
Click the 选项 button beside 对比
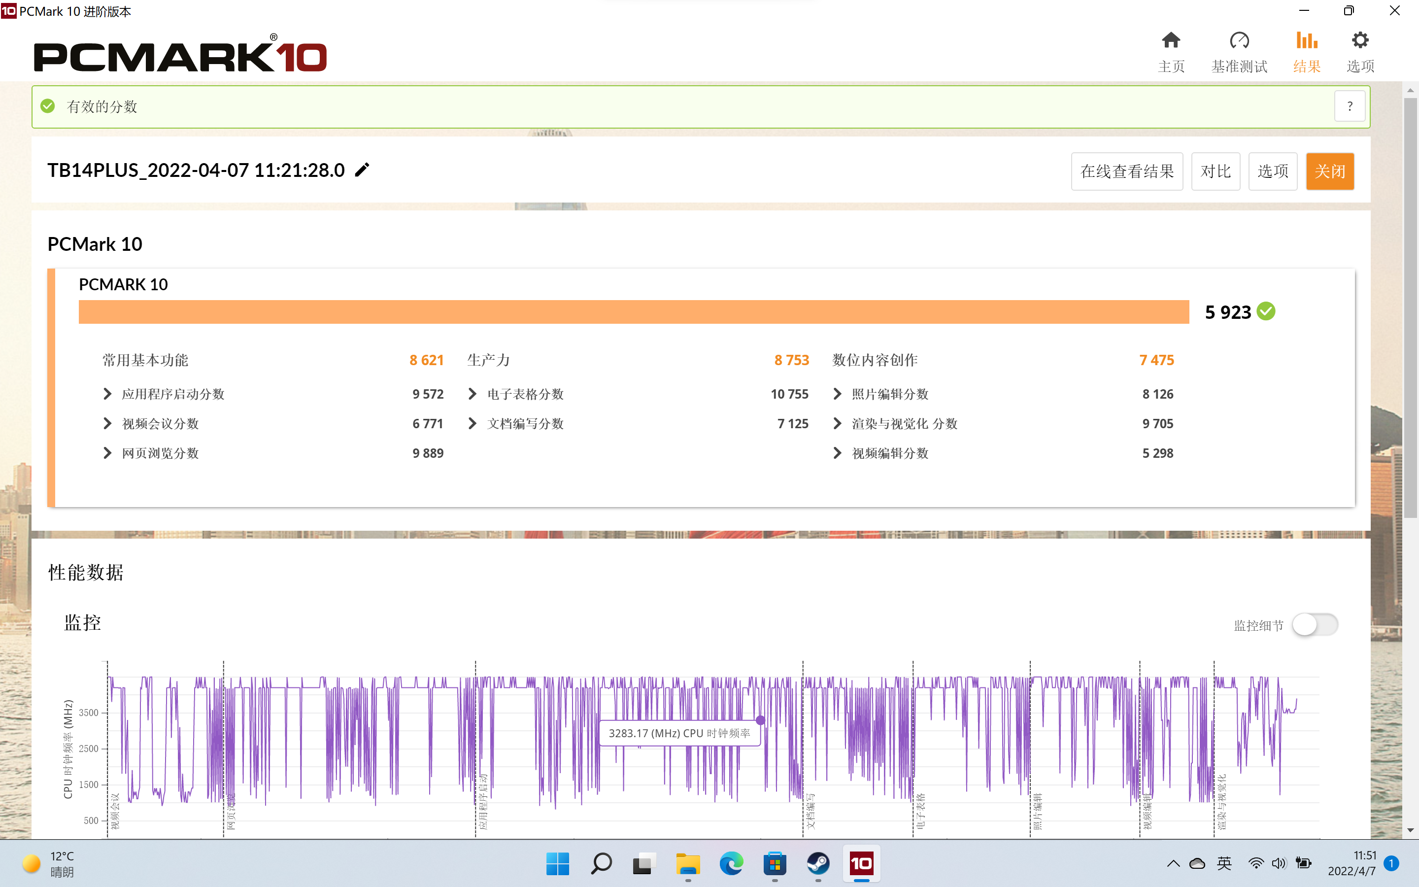(1272, 171)
